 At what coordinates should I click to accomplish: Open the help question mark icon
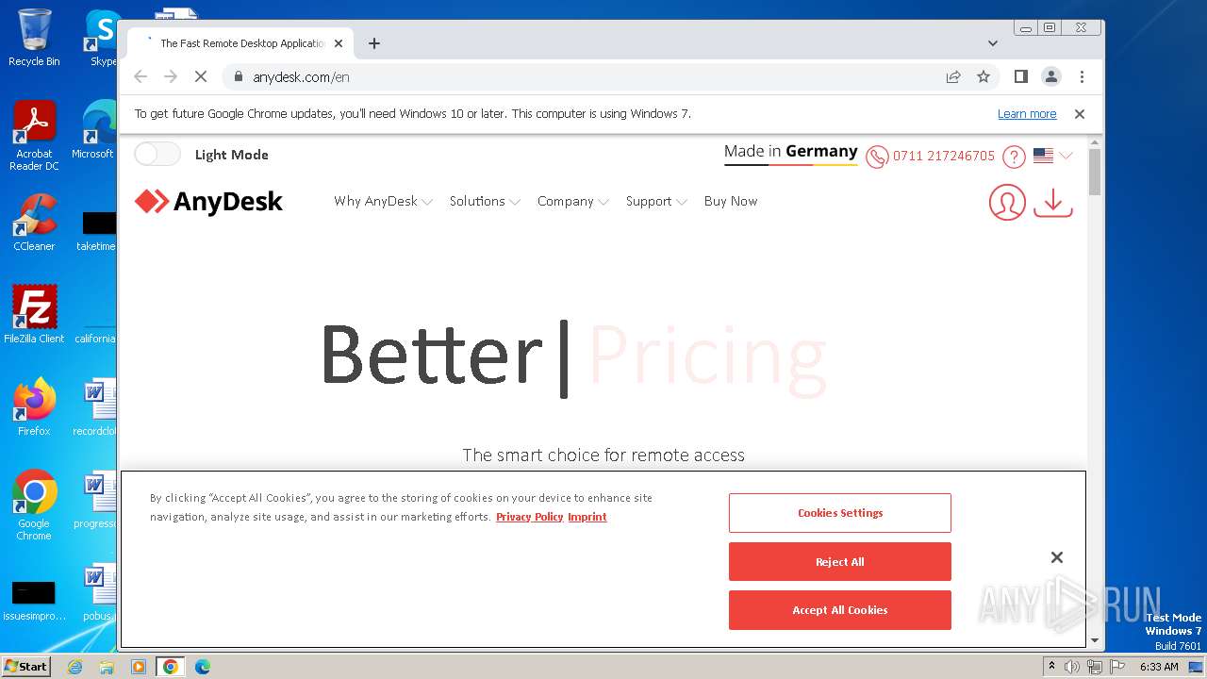pyautogui.click(x=1014, y=157)
